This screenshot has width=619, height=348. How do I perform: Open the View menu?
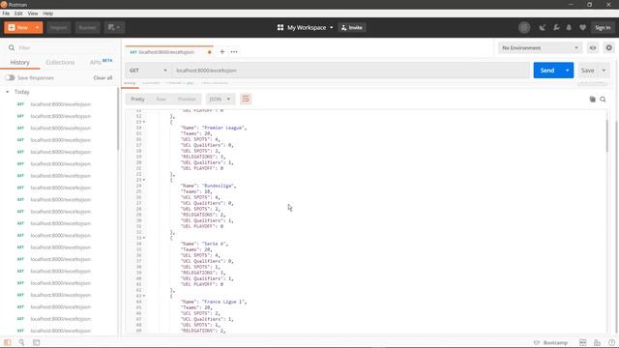pyautogui.click(x=33, y=14)
